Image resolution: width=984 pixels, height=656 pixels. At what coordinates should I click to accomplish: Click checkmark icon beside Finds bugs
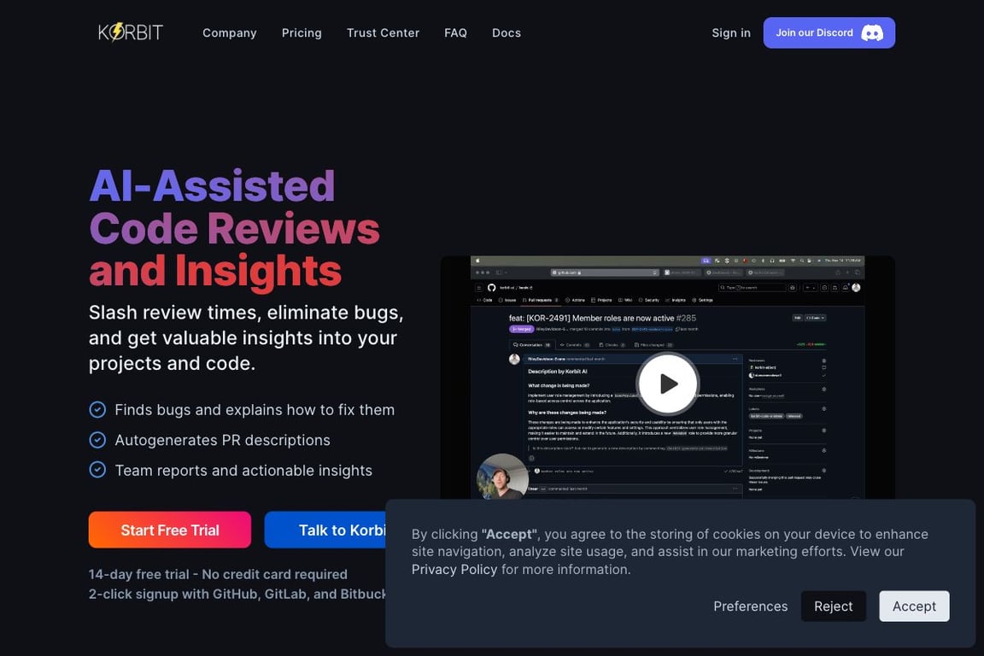click(97, 409)
